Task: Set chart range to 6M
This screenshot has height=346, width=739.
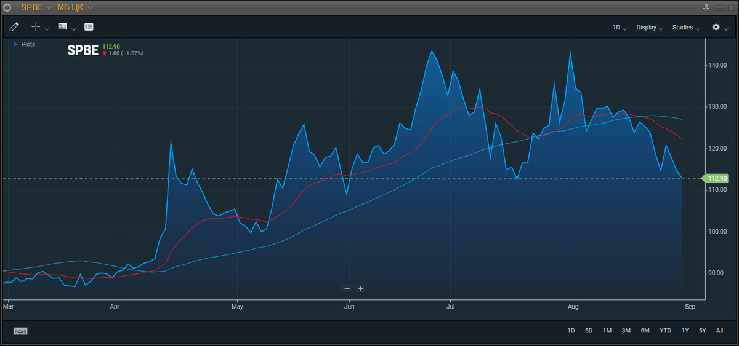Action: click(645, 331)
